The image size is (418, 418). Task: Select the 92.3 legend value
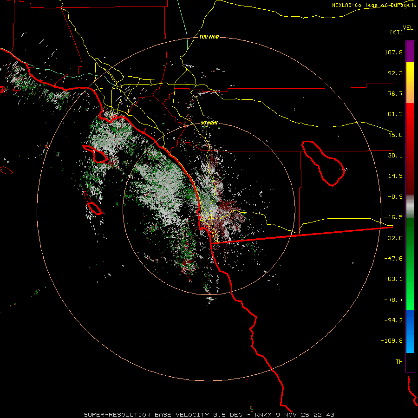tap(395, 73)
